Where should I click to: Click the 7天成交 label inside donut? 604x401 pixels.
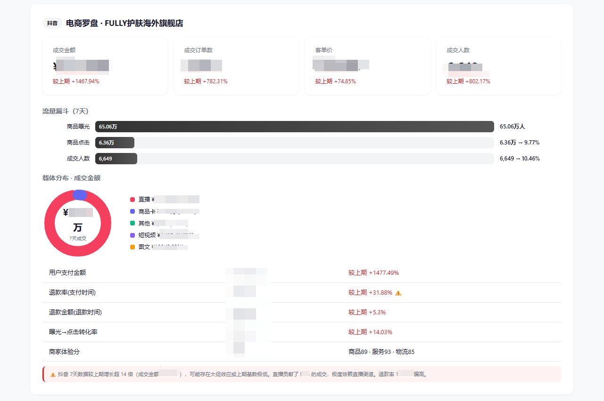[78, 239]
